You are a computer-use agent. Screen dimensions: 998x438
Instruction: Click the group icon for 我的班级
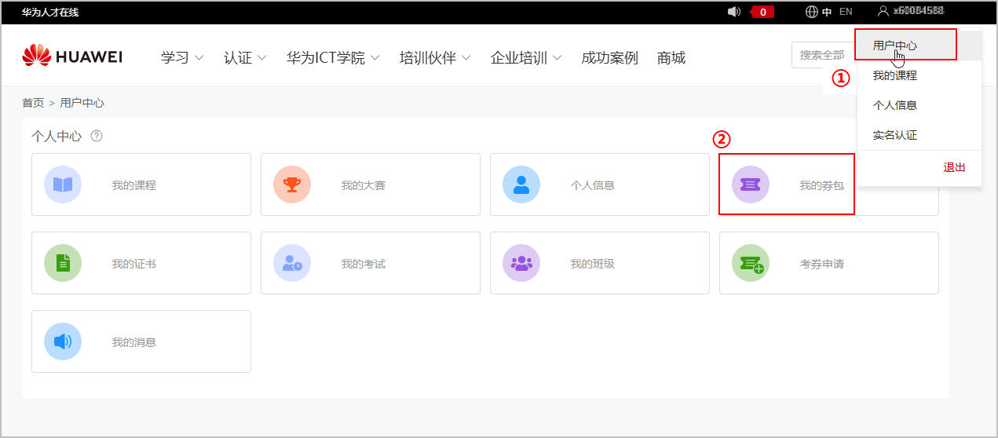521,263
